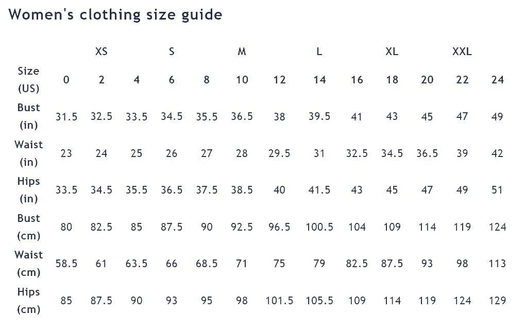
Task: Click the Bust (in) row label
Action: (x=28, y=116)
